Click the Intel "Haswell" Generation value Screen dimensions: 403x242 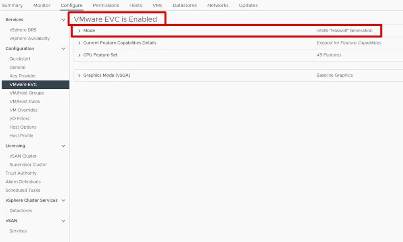point(345,31)
